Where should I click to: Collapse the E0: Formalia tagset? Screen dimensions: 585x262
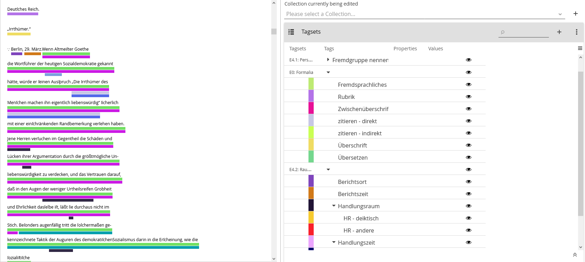pos(328,72)
